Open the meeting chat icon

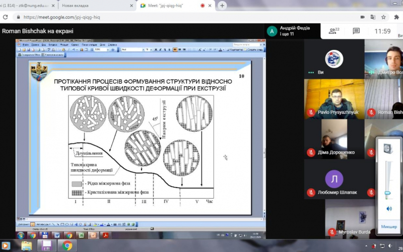click(x=356, y=31)
